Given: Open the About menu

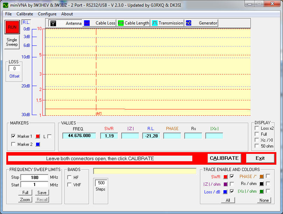Looking at the screenshot, I should (67, 14).
